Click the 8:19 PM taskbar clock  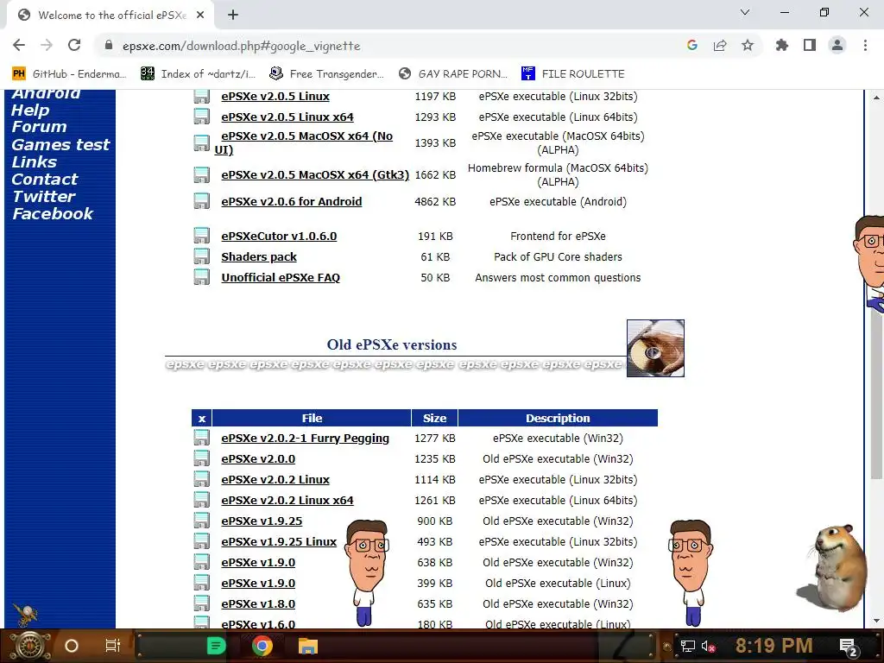tap(773, 646)
